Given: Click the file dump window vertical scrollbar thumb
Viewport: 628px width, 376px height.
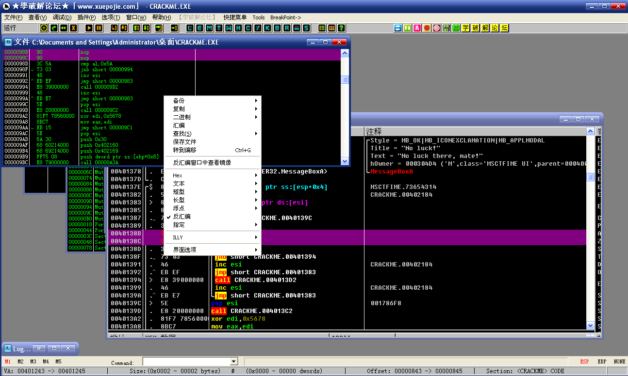Looking at the screenshot, I should coord(345,79).
